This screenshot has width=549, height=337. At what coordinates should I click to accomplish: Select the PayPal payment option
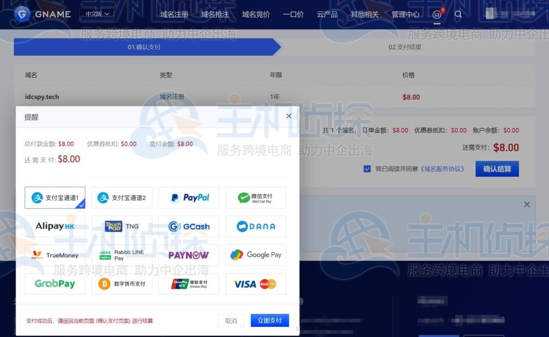coord(189,198)
